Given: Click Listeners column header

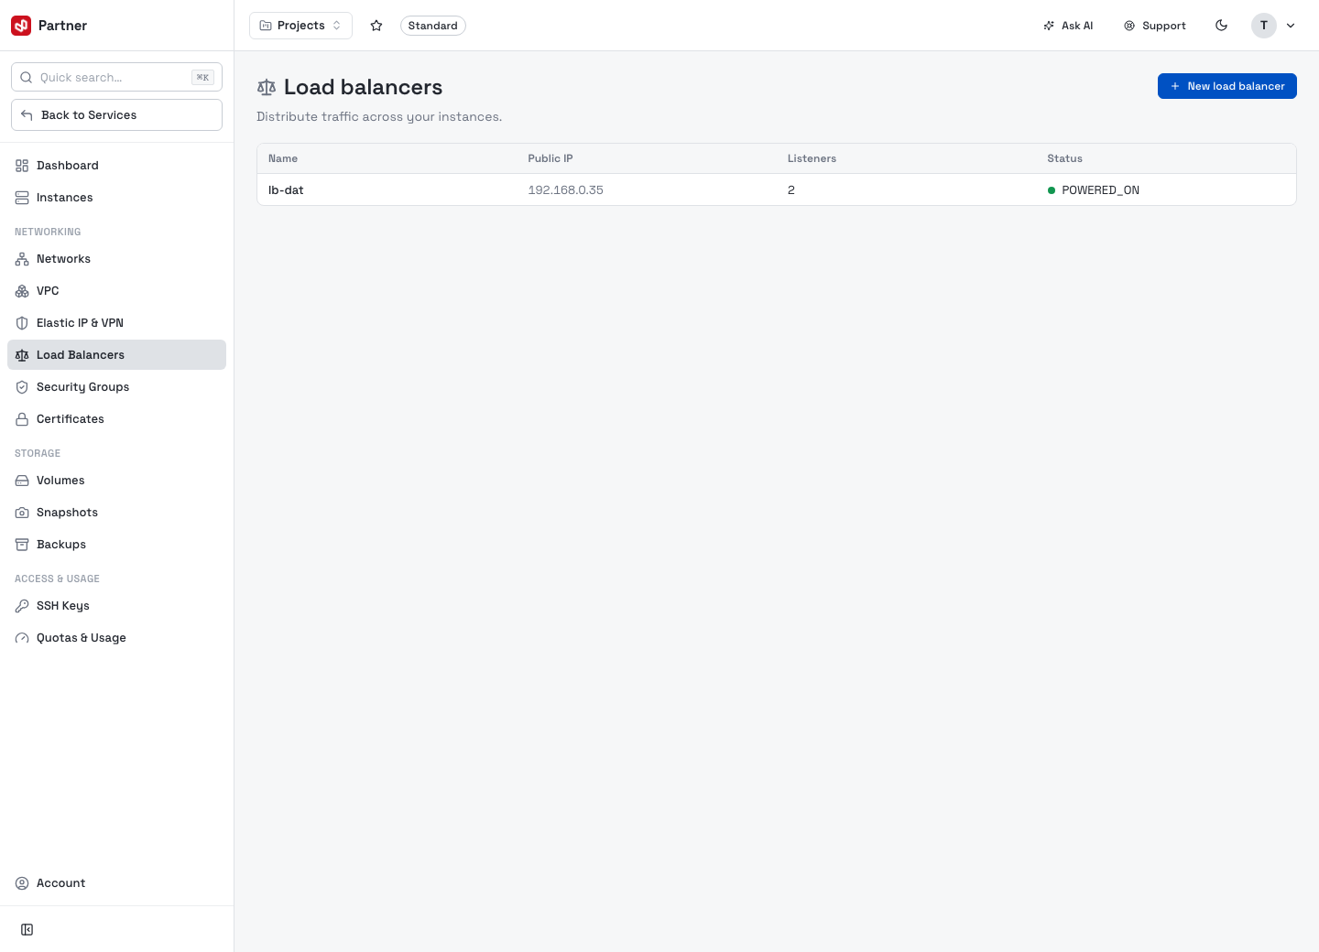Looking at the screenshot, I should click(x=812, y=158).
